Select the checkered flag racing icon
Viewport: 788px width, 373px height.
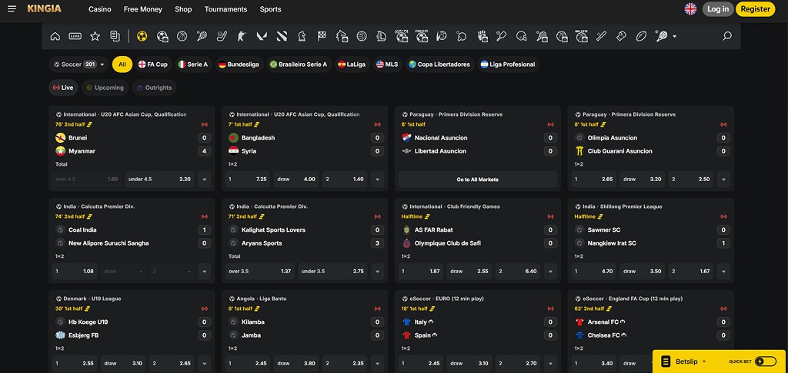[x=322, y=36]
